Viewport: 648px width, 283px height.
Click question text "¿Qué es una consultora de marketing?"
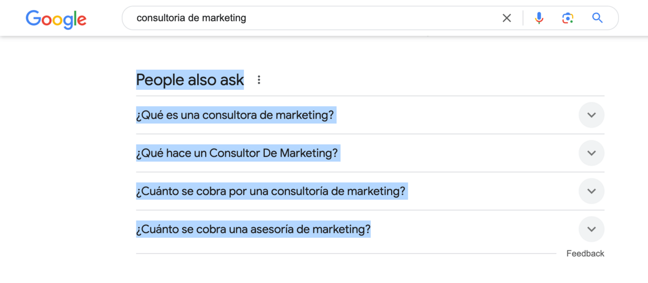click(x=235, y=115)
